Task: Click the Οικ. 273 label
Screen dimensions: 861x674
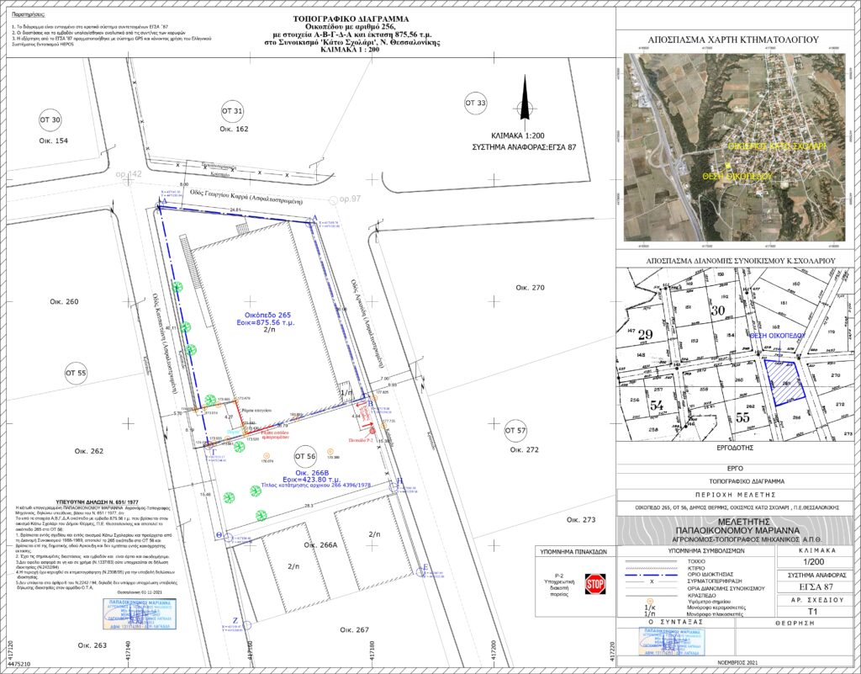Action: (x=581, y=520)
